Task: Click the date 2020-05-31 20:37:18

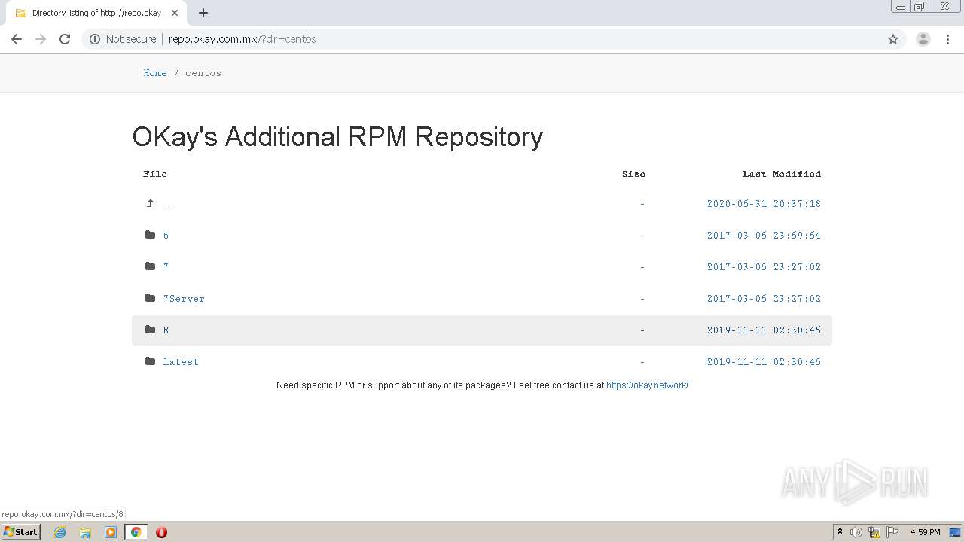Action: tap(764, 204)
